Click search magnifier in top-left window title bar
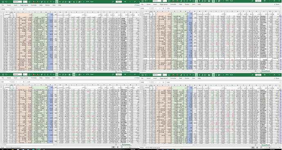This screenshot has width=282, height=150. point(112,2)
